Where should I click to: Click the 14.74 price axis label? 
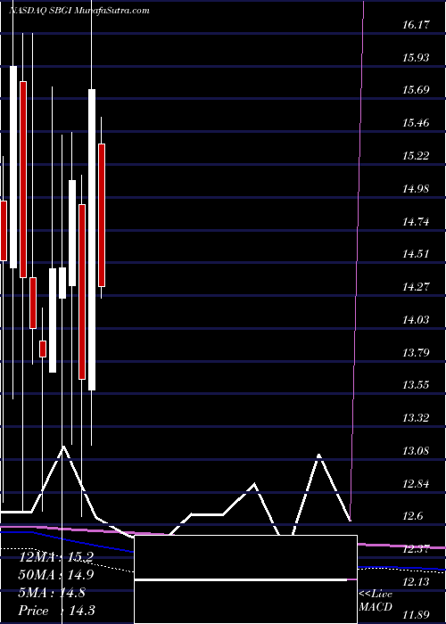point(416,222)
